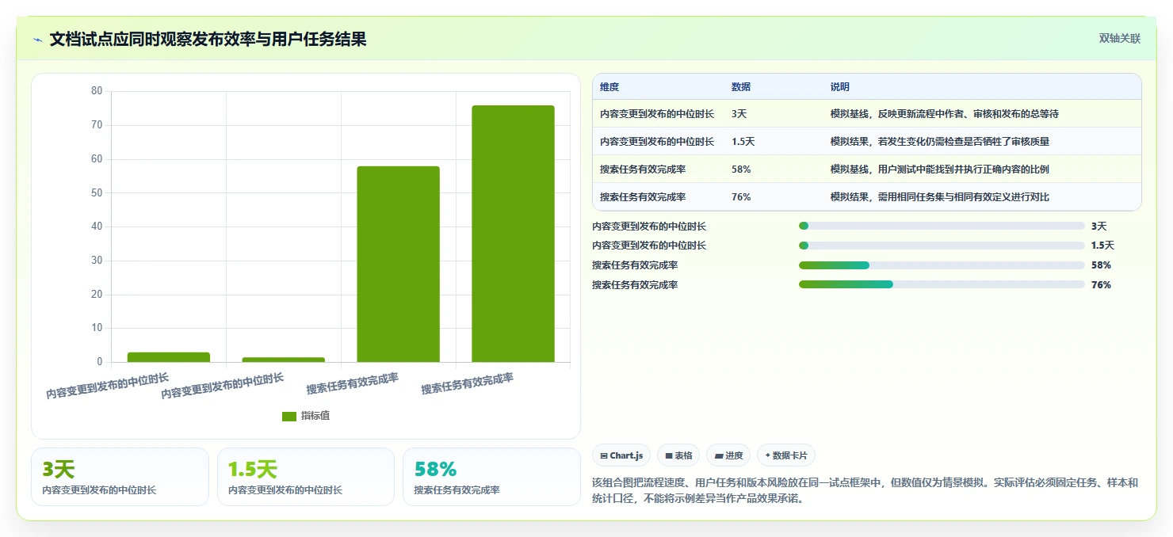Click the 76% progress bar
The image size is (1173, 537).
point(942,284)
